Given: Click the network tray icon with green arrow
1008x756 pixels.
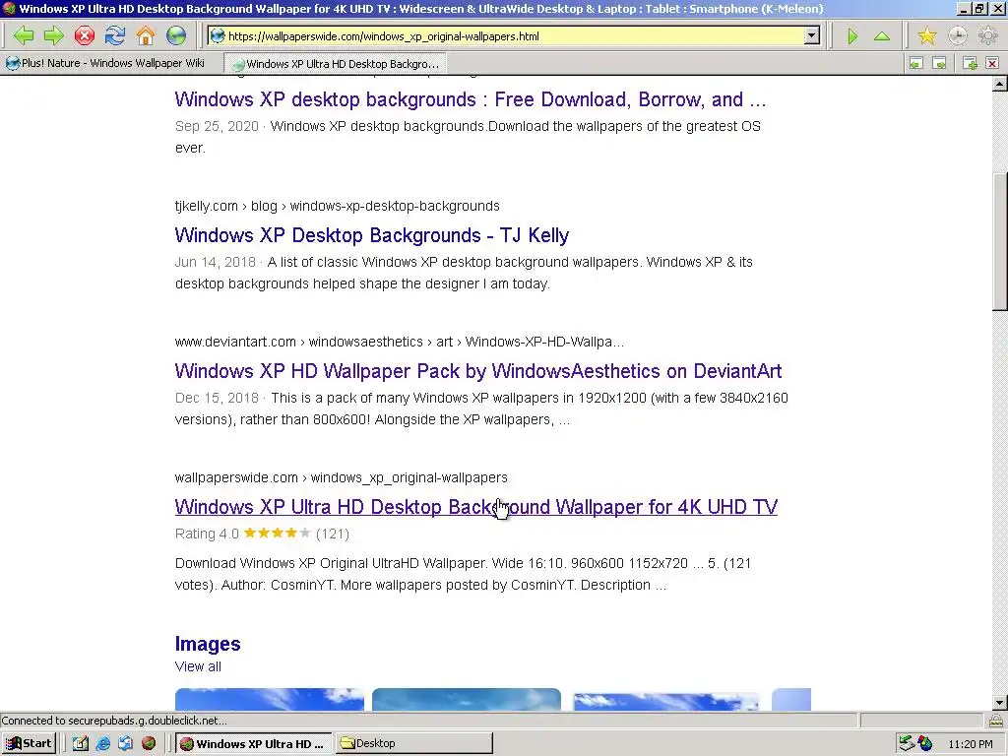Looking at the screenshot, I should [907, 744].
